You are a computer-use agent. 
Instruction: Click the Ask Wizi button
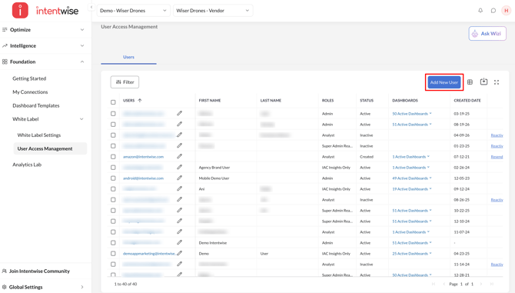(x=487, y=34)
